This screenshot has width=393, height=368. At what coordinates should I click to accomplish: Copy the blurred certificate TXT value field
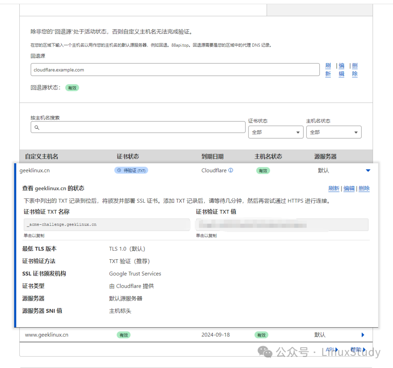[x=282, y=225]
